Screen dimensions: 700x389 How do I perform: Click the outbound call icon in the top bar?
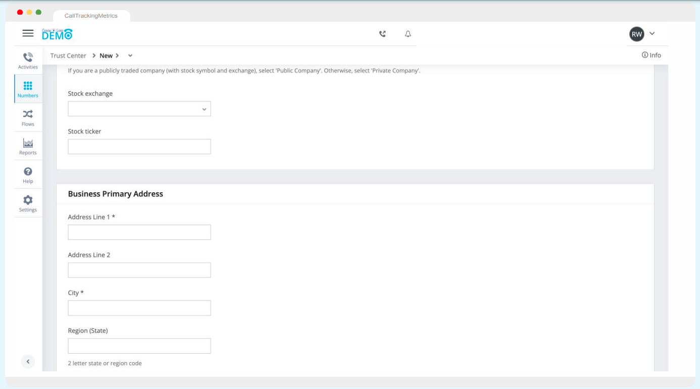point(382,33)
